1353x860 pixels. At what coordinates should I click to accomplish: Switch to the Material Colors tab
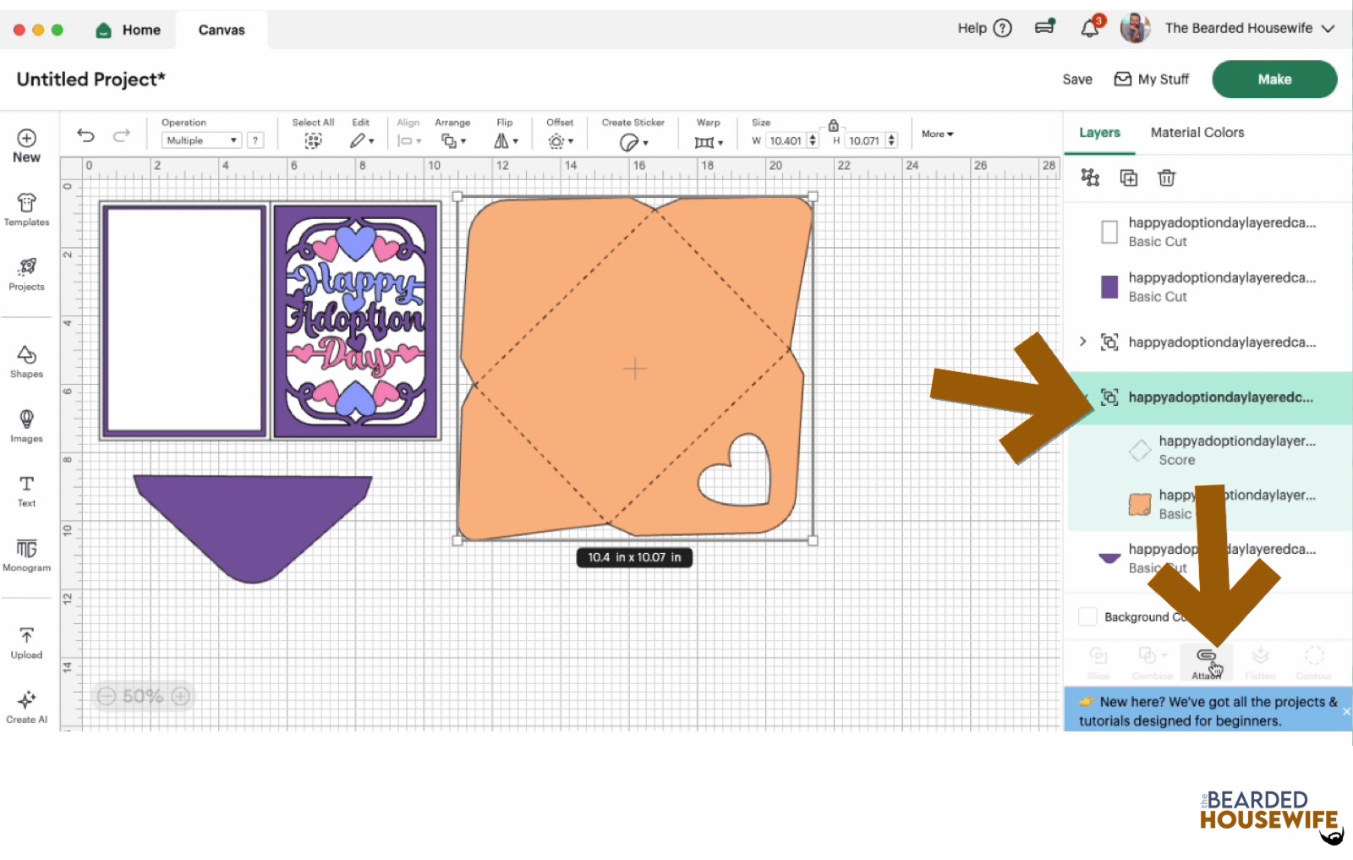pos(1197,132)
